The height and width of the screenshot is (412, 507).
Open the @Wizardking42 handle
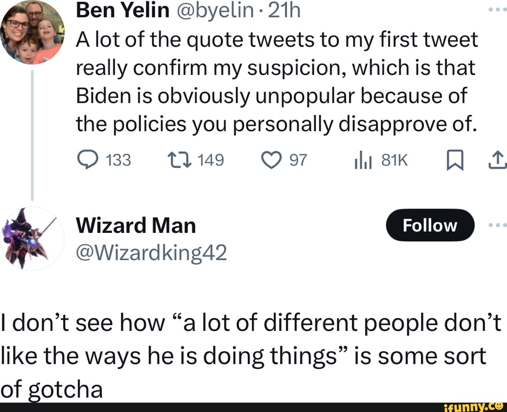tap(151, 253)
